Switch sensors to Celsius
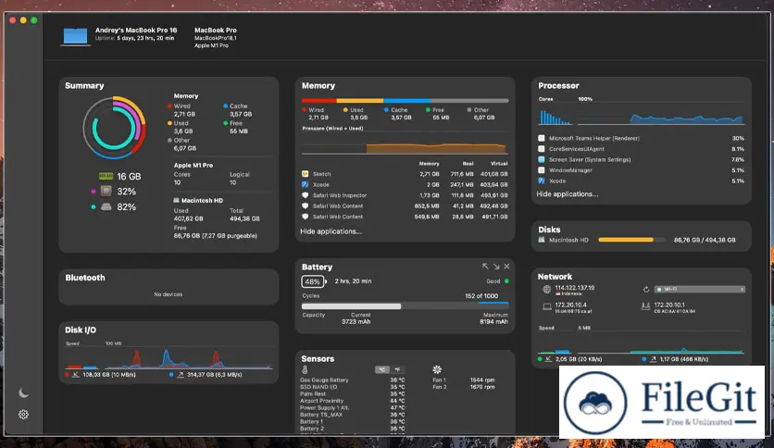Image resolution: width=774 pixels, height=448 pixels. point(382,369)
